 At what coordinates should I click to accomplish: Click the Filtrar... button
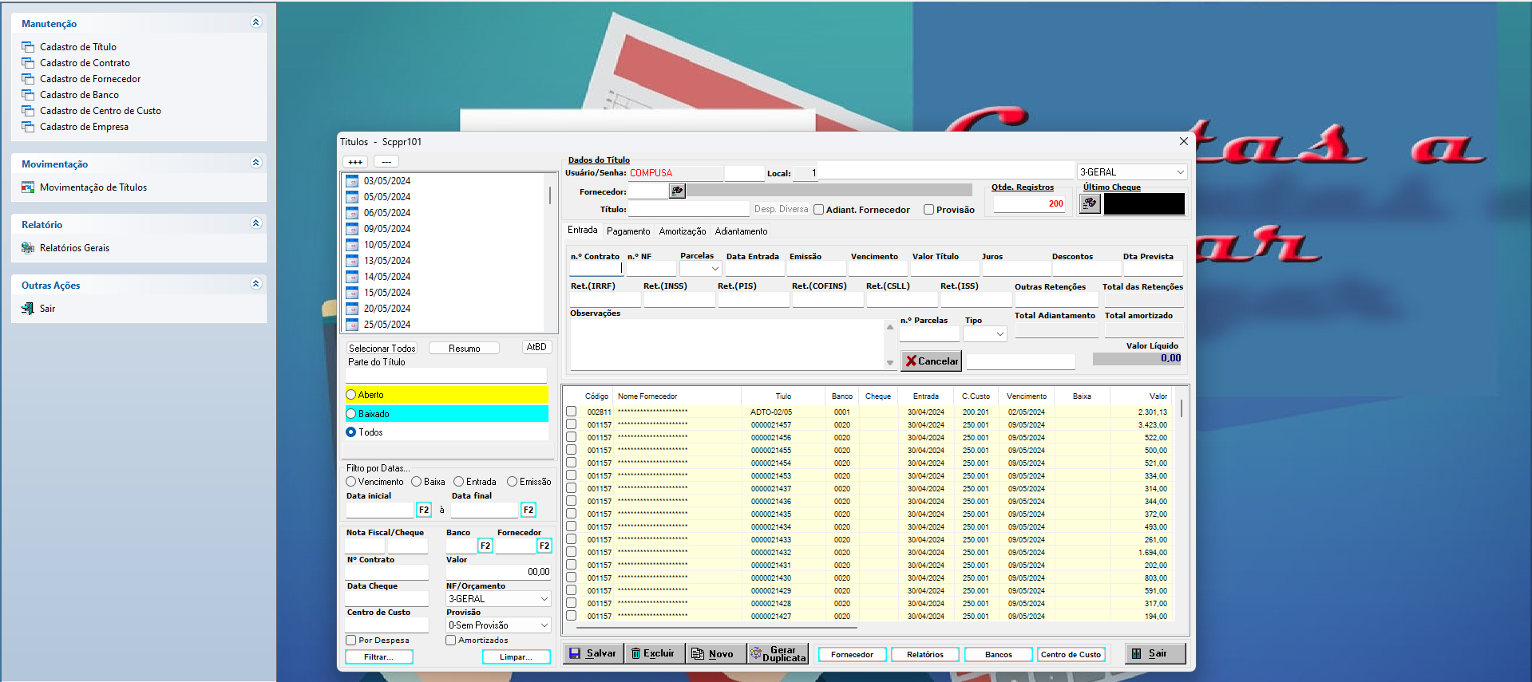click(379, 657)
